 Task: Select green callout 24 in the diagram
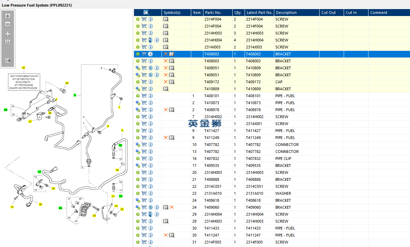[60, 208]
